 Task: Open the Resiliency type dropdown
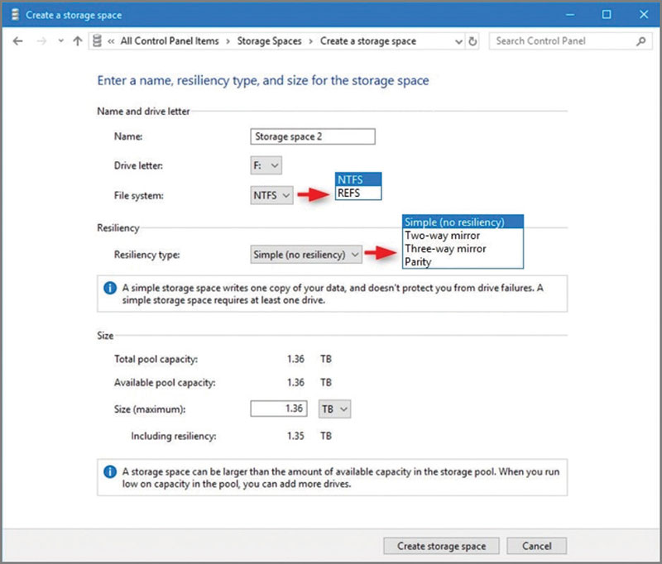(306, 255)
